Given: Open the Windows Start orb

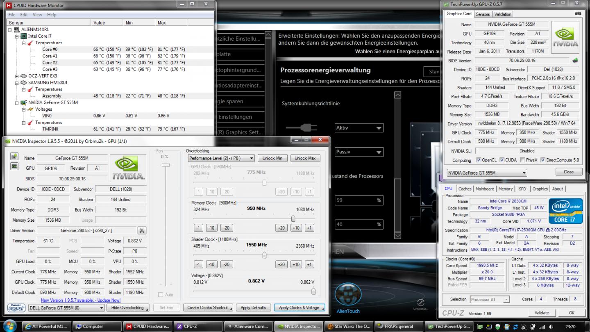Looking at the screenshot, I should click(x=9, y=326).
